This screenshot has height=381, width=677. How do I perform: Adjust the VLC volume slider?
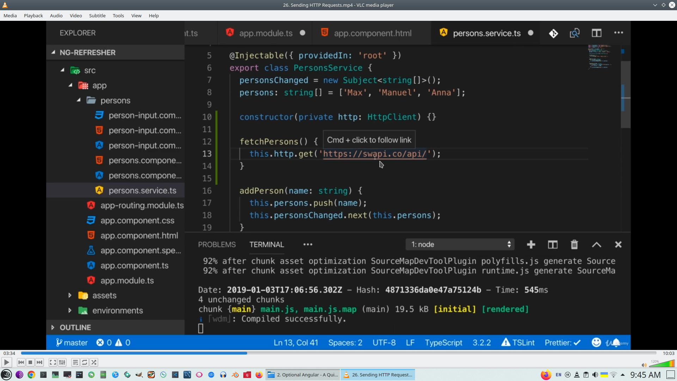[x=663, y=364]
